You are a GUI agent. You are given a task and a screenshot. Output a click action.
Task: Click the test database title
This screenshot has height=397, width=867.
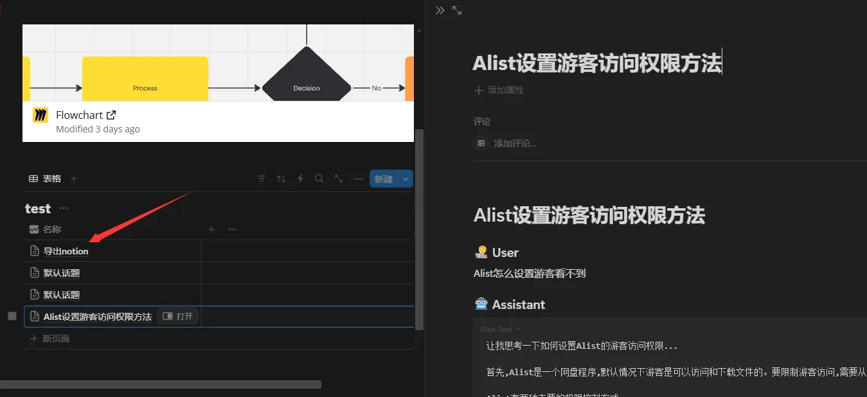[38, 208]
